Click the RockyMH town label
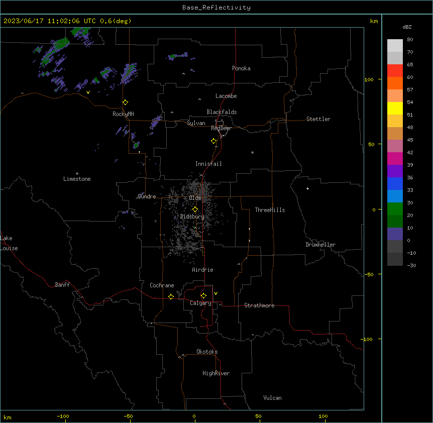This screenshot has width=433, height=423. click(x=123, y=114)
